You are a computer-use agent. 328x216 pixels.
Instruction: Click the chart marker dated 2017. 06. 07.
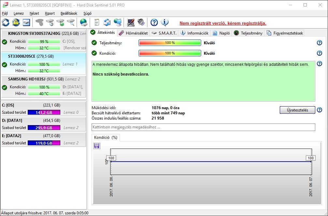[311, 158]
